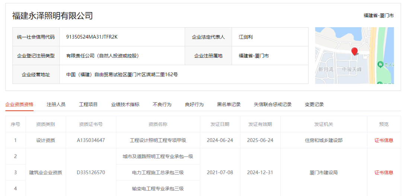The width and height of the screenshot is (402, 196).
Task: Click the red location pin on map
Action: coord(355,51)
